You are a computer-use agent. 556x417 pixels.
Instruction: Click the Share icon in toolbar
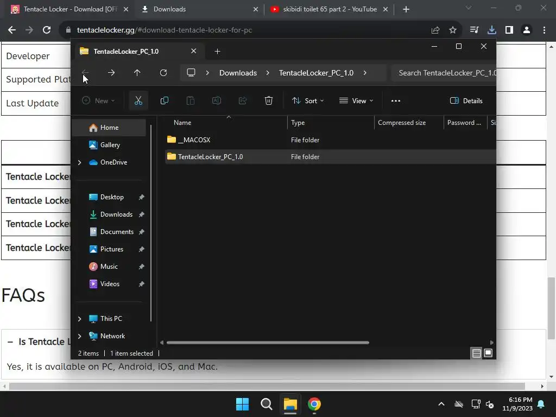coord(243,100)
